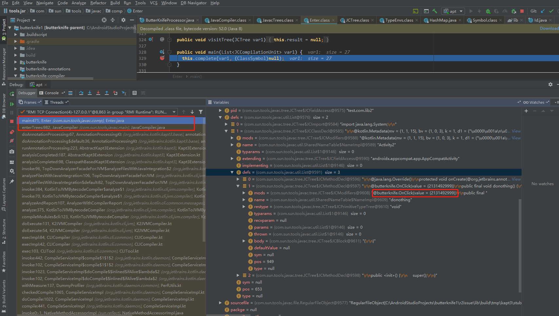Click Show Execution Point icon

[x=70, y=93]
